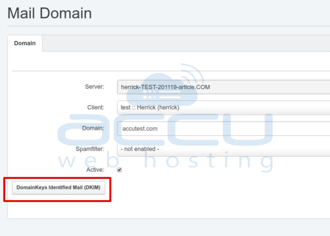Click the Active: label
Viewport: 330px width, 236px height.
95,169
